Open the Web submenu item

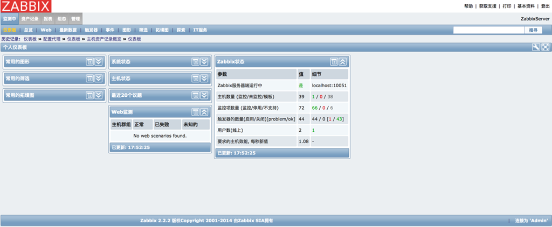(46, 30)
